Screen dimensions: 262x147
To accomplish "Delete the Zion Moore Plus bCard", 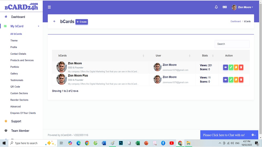I will point(241,80).
